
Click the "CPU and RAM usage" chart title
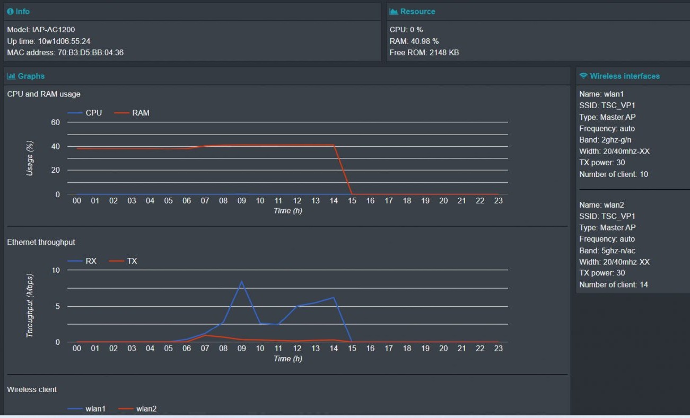tap(43, 94)
